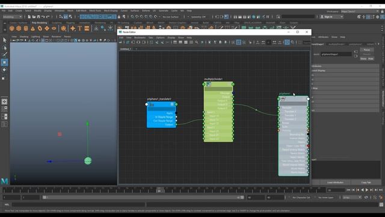Image resolution: width=385 pixels, height=217 pixels.
Task: Click the SVG tool shelf icon
Action: (x=87, y=28)
